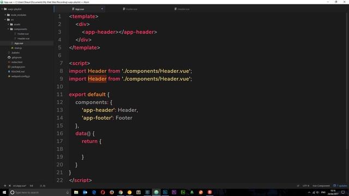Viewport: 349px width, 196px height.
Task: Open the .babelrc file
Action: (15, 53)
